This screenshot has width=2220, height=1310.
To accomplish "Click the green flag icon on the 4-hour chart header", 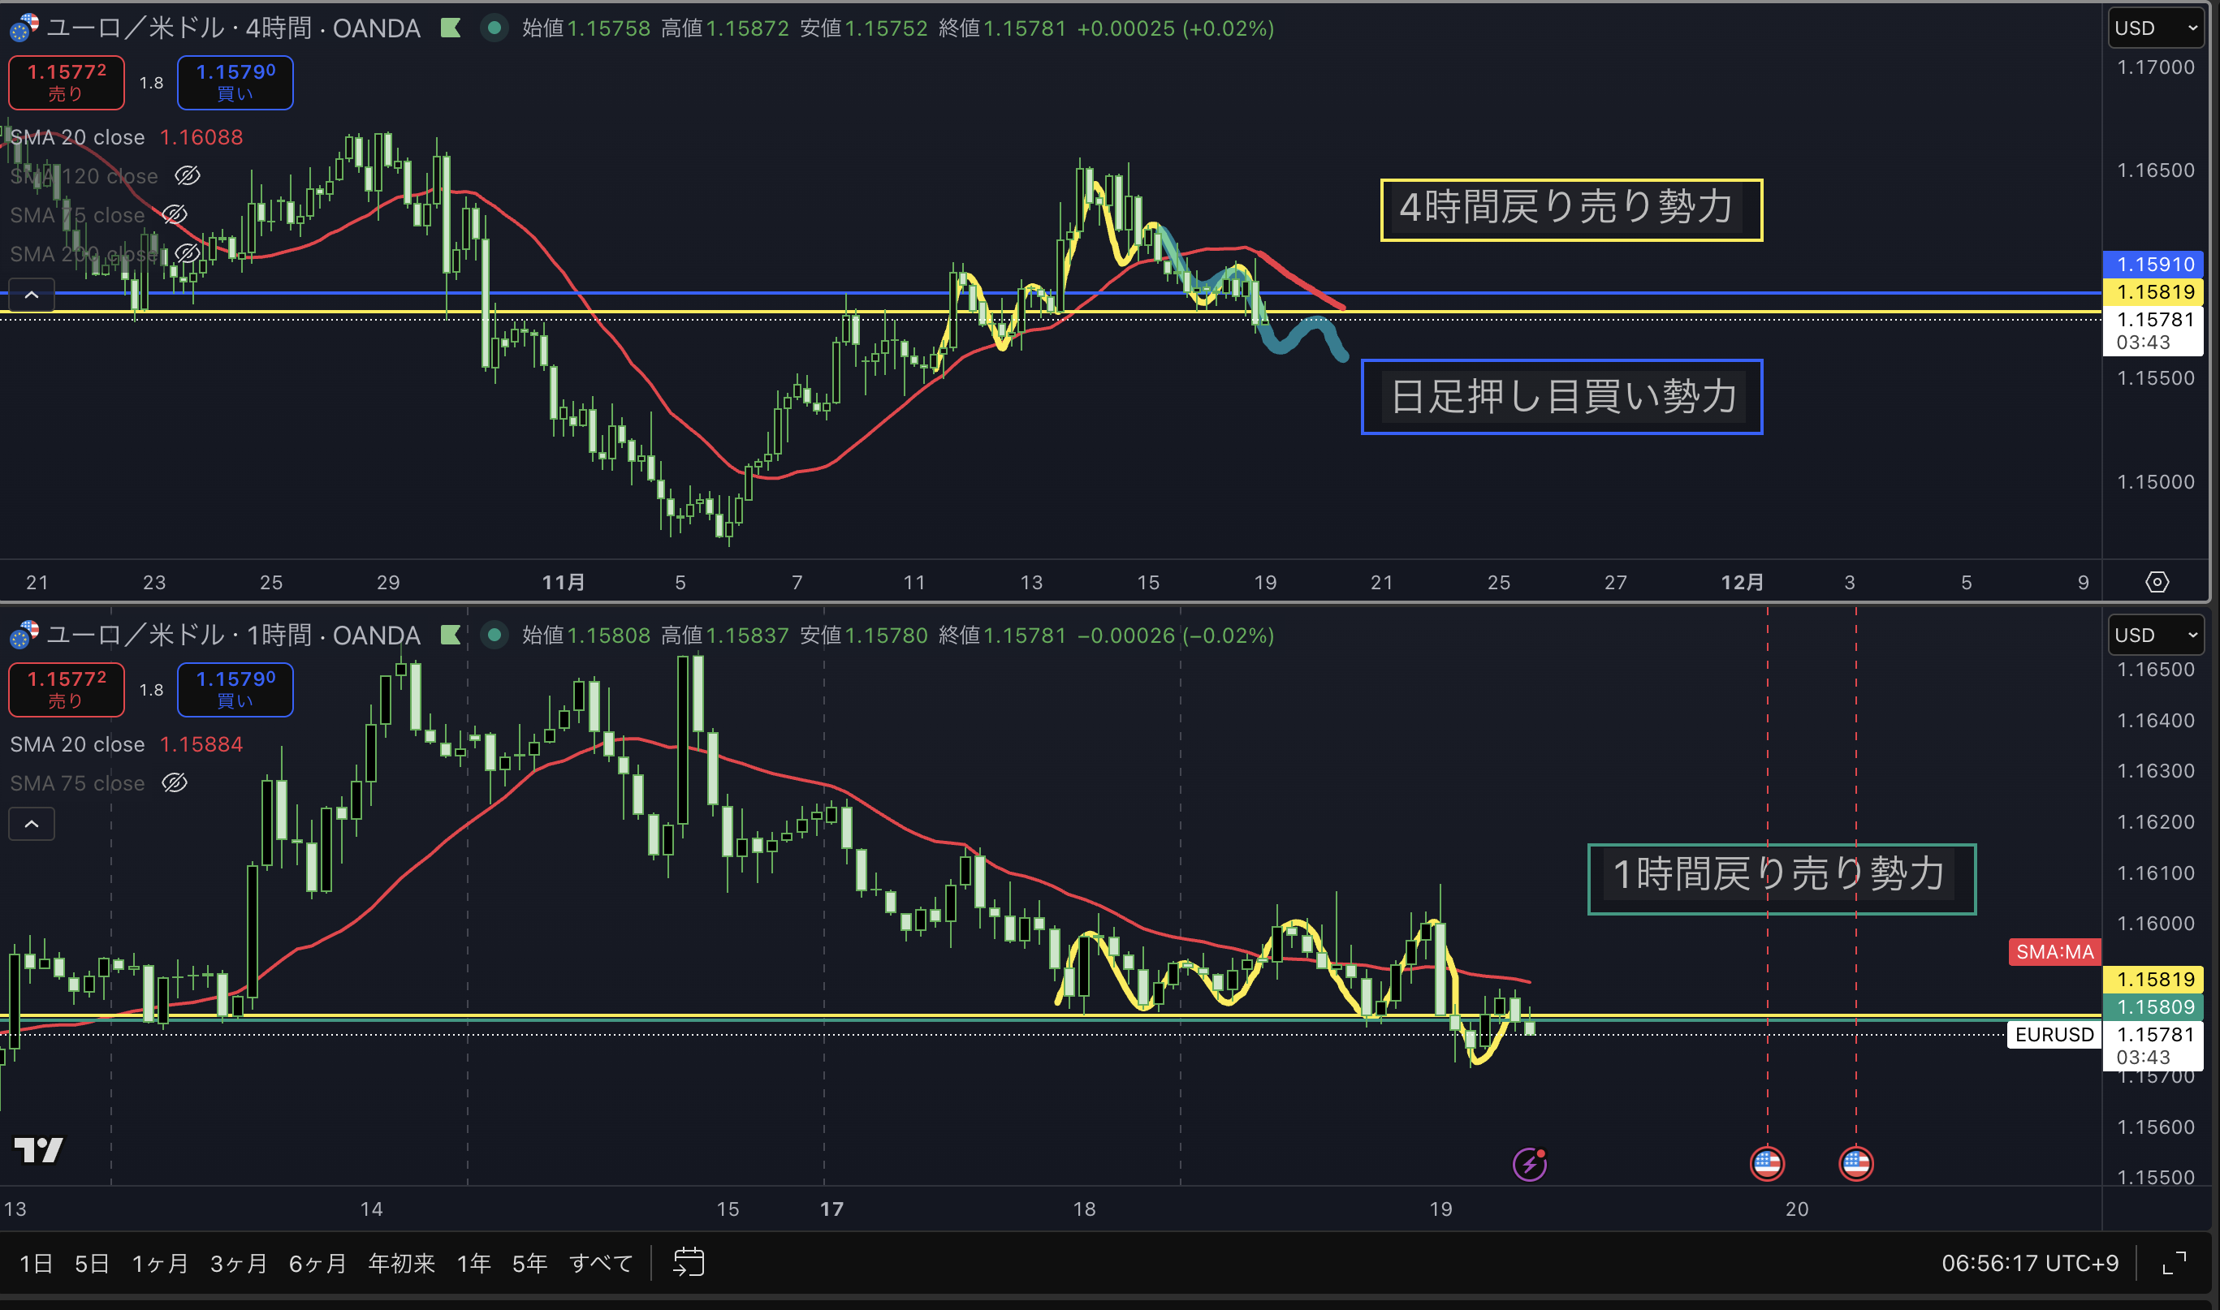I will click(x=451, y=28).
